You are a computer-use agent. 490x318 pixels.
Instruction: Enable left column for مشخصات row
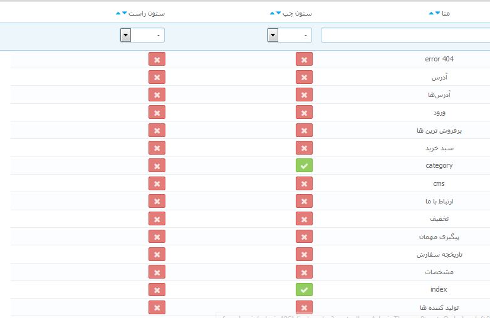pyautogui.click(x=304, y=272)
